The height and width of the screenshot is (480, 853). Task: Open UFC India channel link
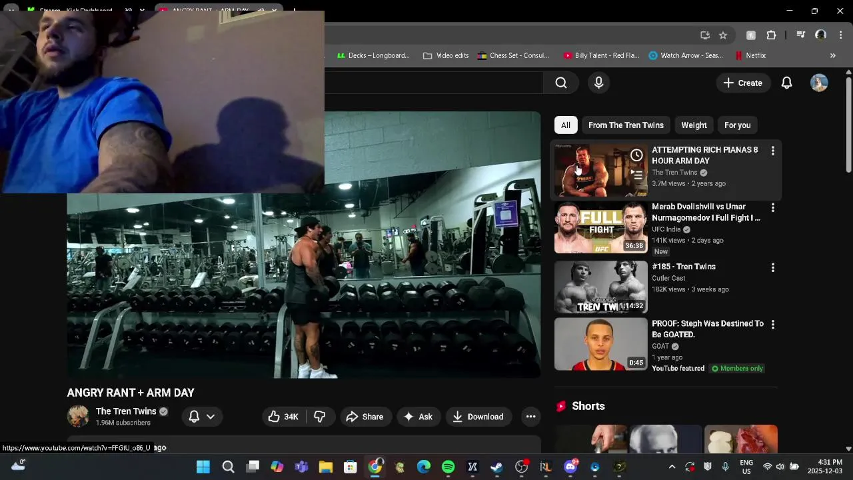666,229
